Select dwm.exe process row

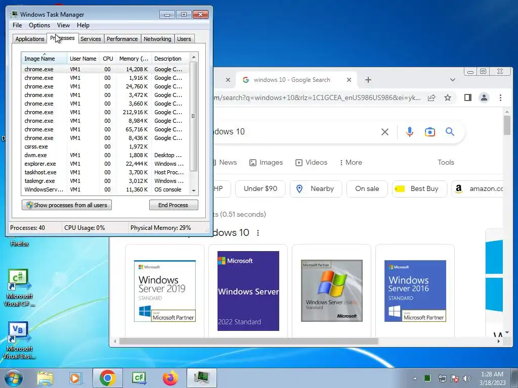pyautogui.click(x=105, y=155)
